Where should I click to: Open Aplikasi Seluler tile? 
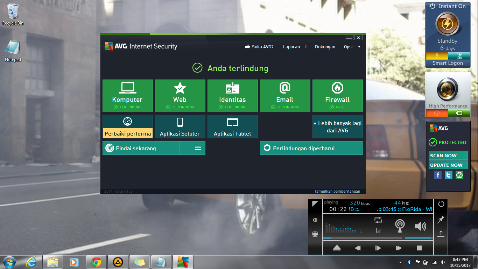(180, 126)
